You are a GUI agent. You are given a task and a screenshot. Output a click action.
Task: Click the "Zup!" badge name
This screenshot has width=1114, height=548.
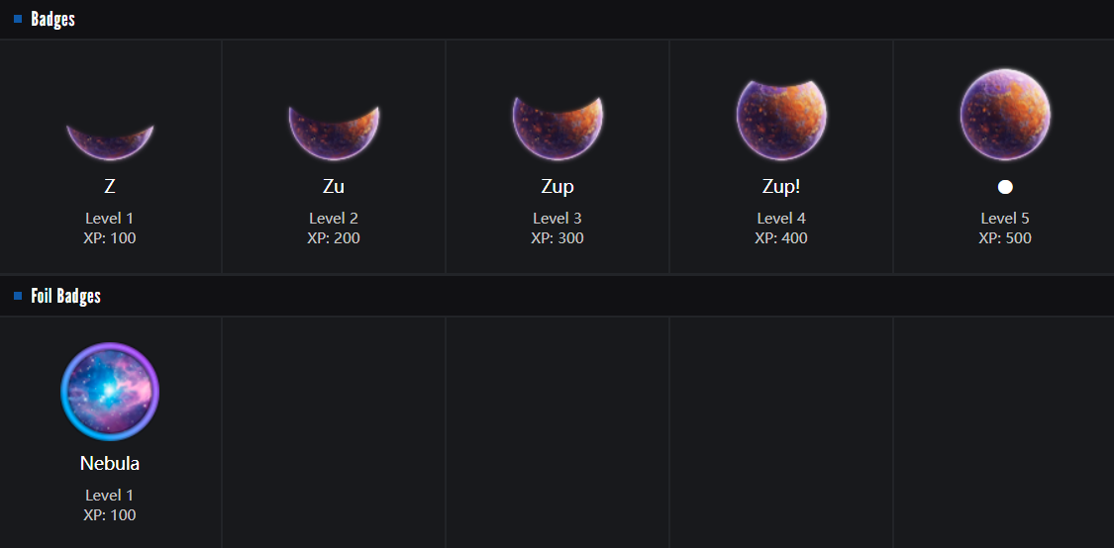781,186
